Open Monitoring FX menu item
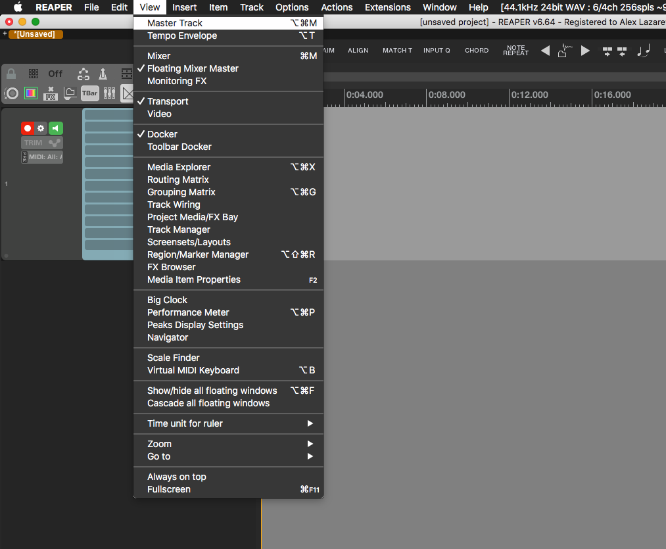The height and width of the screenshot is (549, 666). [x=229, y=81]
